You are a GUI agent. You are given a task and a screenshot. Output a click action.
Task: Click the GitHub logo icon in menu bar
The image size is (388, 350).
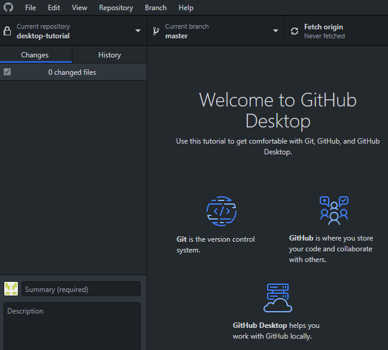coord(8,7)
